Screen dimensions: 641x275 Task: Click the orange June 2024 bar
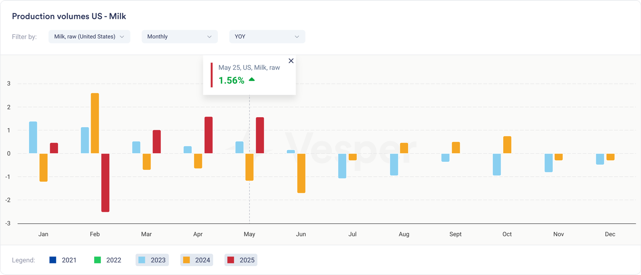click(x=301, y=173)
